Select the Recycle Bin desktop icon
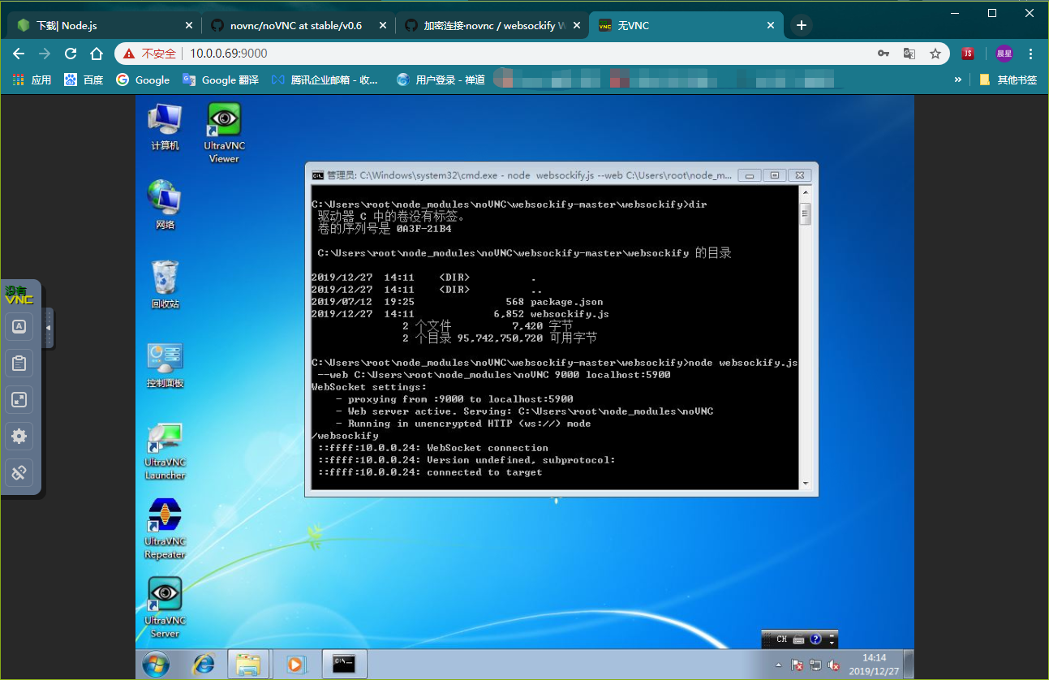Image resolution: width=1049 pixels, height=680 pixels. tap(165, 285)
